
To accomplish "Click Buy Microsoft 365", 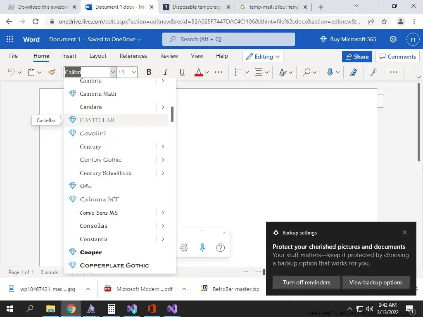I will pos(348,39).
